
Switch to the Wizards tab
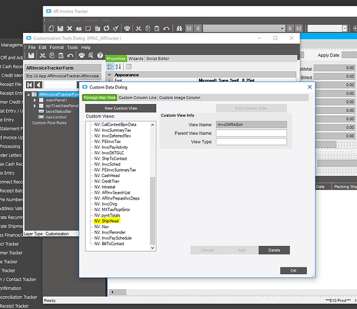click(x=136, y=58)
